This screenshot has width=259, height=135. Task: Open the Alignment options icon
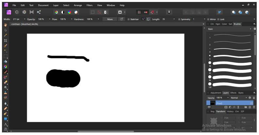pos(219,12)
